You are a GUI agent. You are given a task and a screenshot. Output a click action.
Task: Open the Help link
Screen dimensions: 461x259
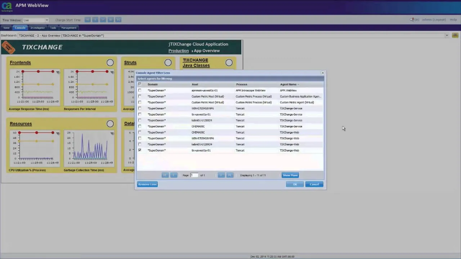click(453, 20)
